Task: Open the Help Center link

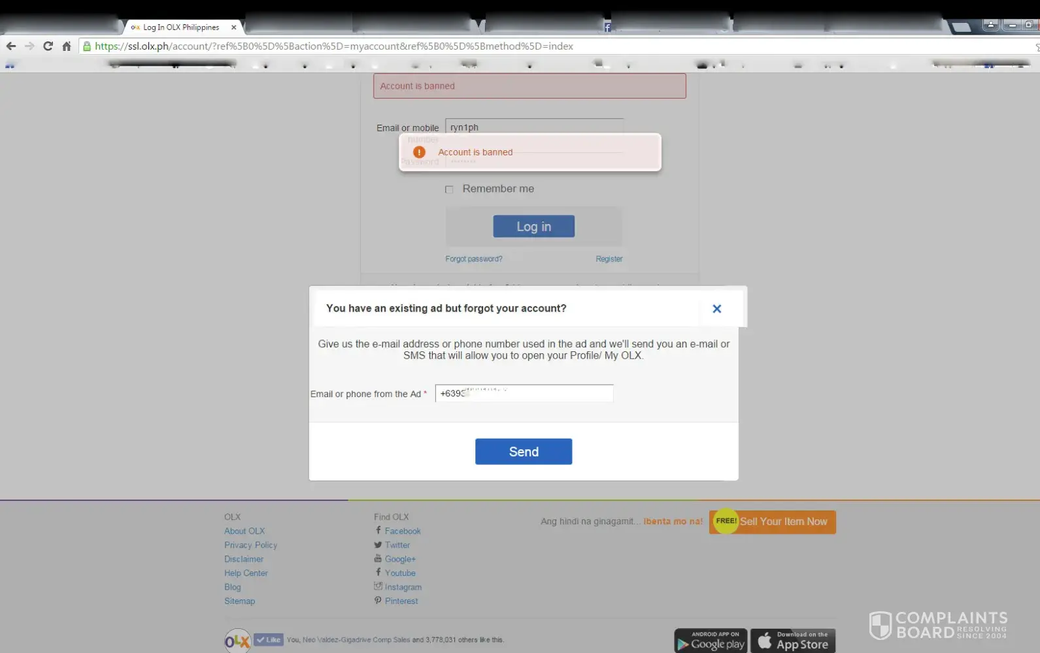Action: coord(246,573)
